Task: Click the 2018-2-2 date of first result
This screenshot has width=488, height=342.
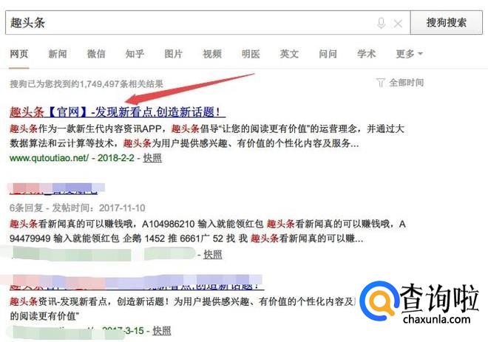Action: [x=116, y=158]
